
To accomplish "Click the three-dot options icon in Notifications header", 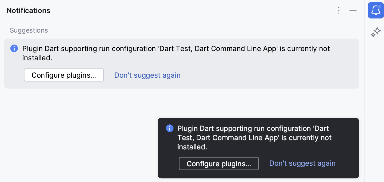I will click(x=339, y=10).
